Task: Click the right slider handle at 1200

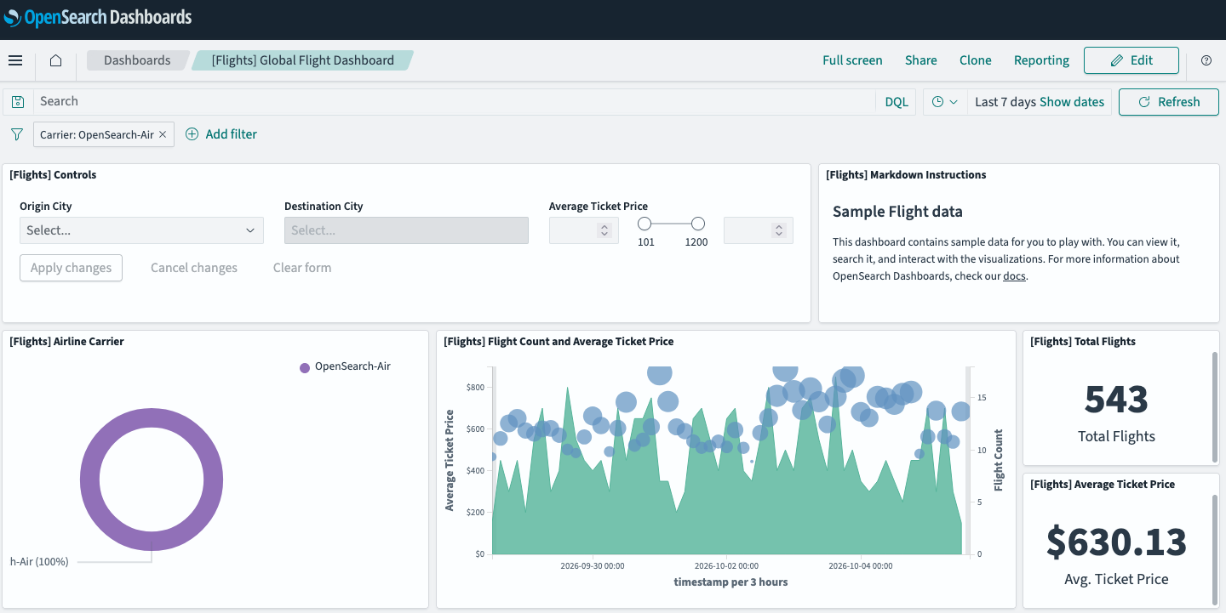Action: point(698,224)
